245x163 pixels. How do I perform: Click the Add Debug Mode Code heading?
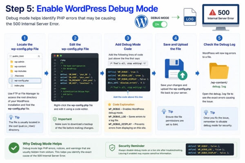coord(128,46)
